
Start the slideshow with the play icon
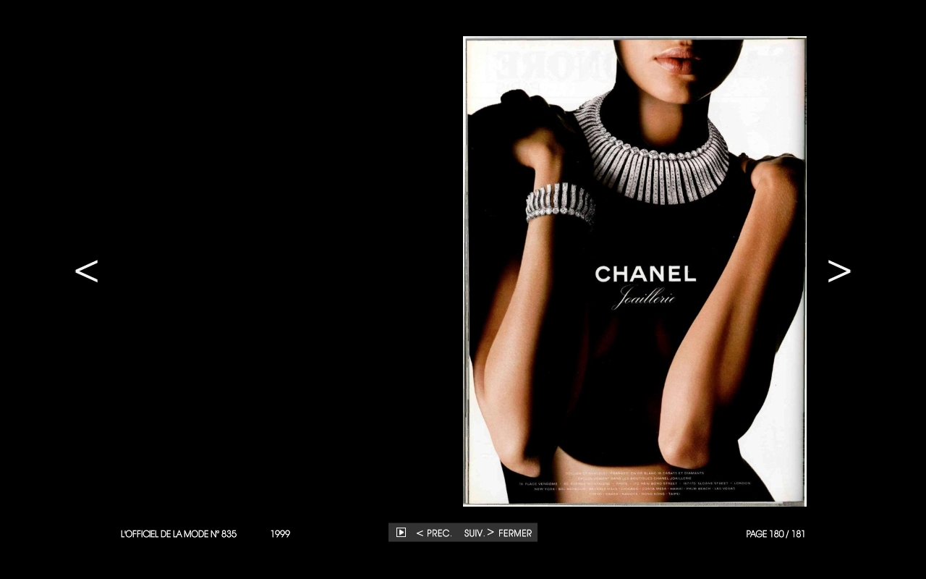pos(401,533)
